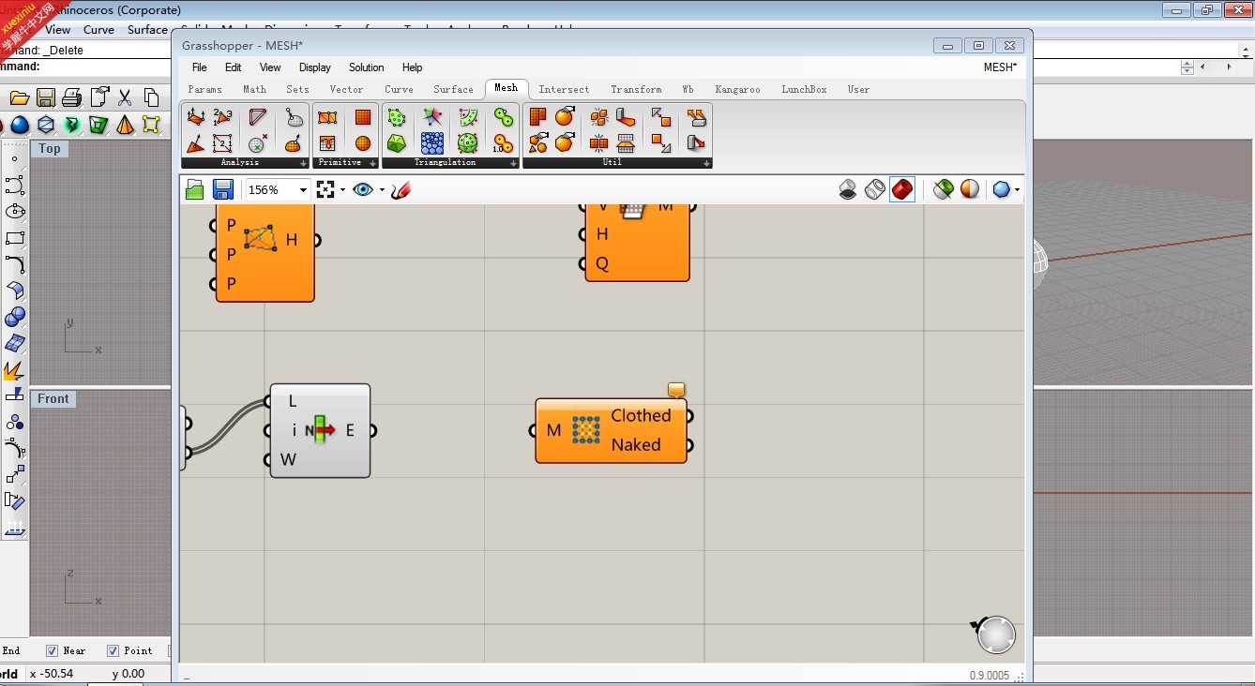Click the Top viewport label
Viewport: 1255px width, 686px height.
tap(50, 148)
